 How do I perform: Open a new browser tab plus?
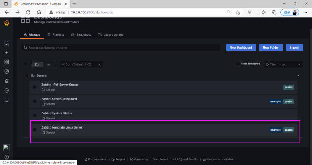pyautogui.click(x=74, y=4)
